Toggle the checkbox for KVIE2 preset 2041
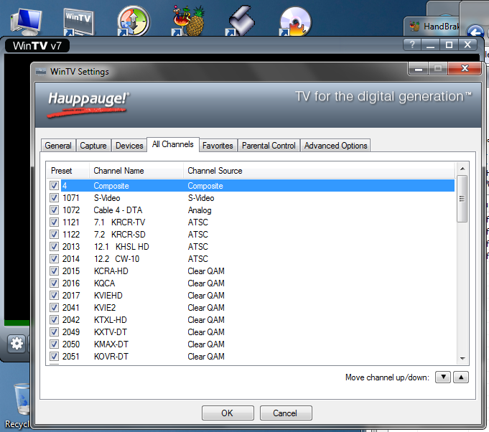Image resolution: width=489 pixels, height=432 pixels. (54, 308)
